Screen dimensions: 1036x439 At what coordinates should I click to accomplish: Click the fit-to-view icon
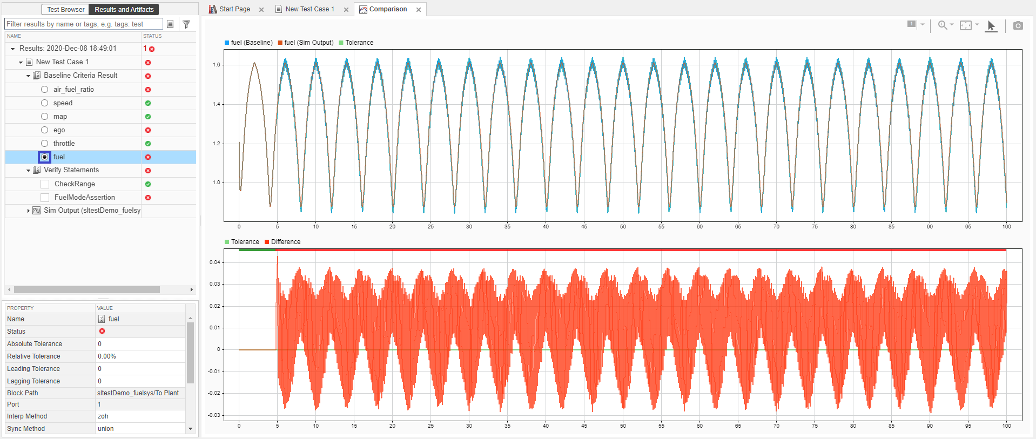pos(966,25)
